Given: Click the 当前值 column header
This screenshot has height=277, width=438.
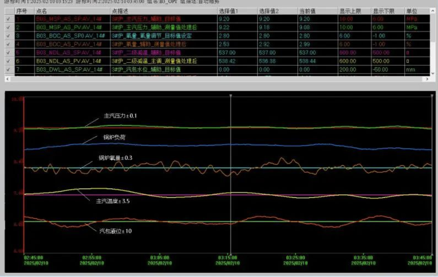Looking at the screenshot, I should coord(318,11).
